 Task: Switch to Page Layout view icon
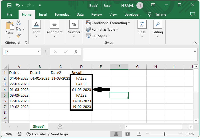pyautogui.click(x=128, y=134)
